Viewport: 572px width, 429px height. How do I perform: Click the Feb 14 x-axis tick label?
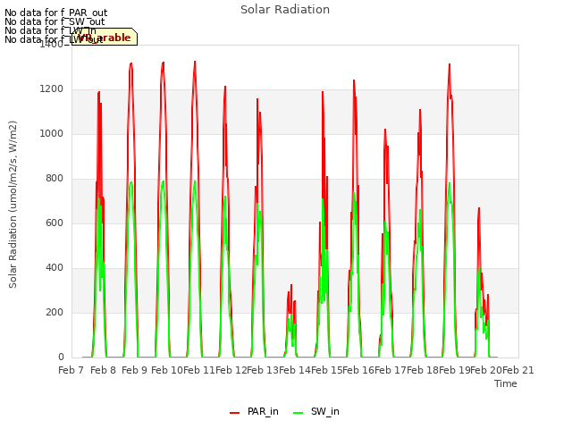[295, 370]
